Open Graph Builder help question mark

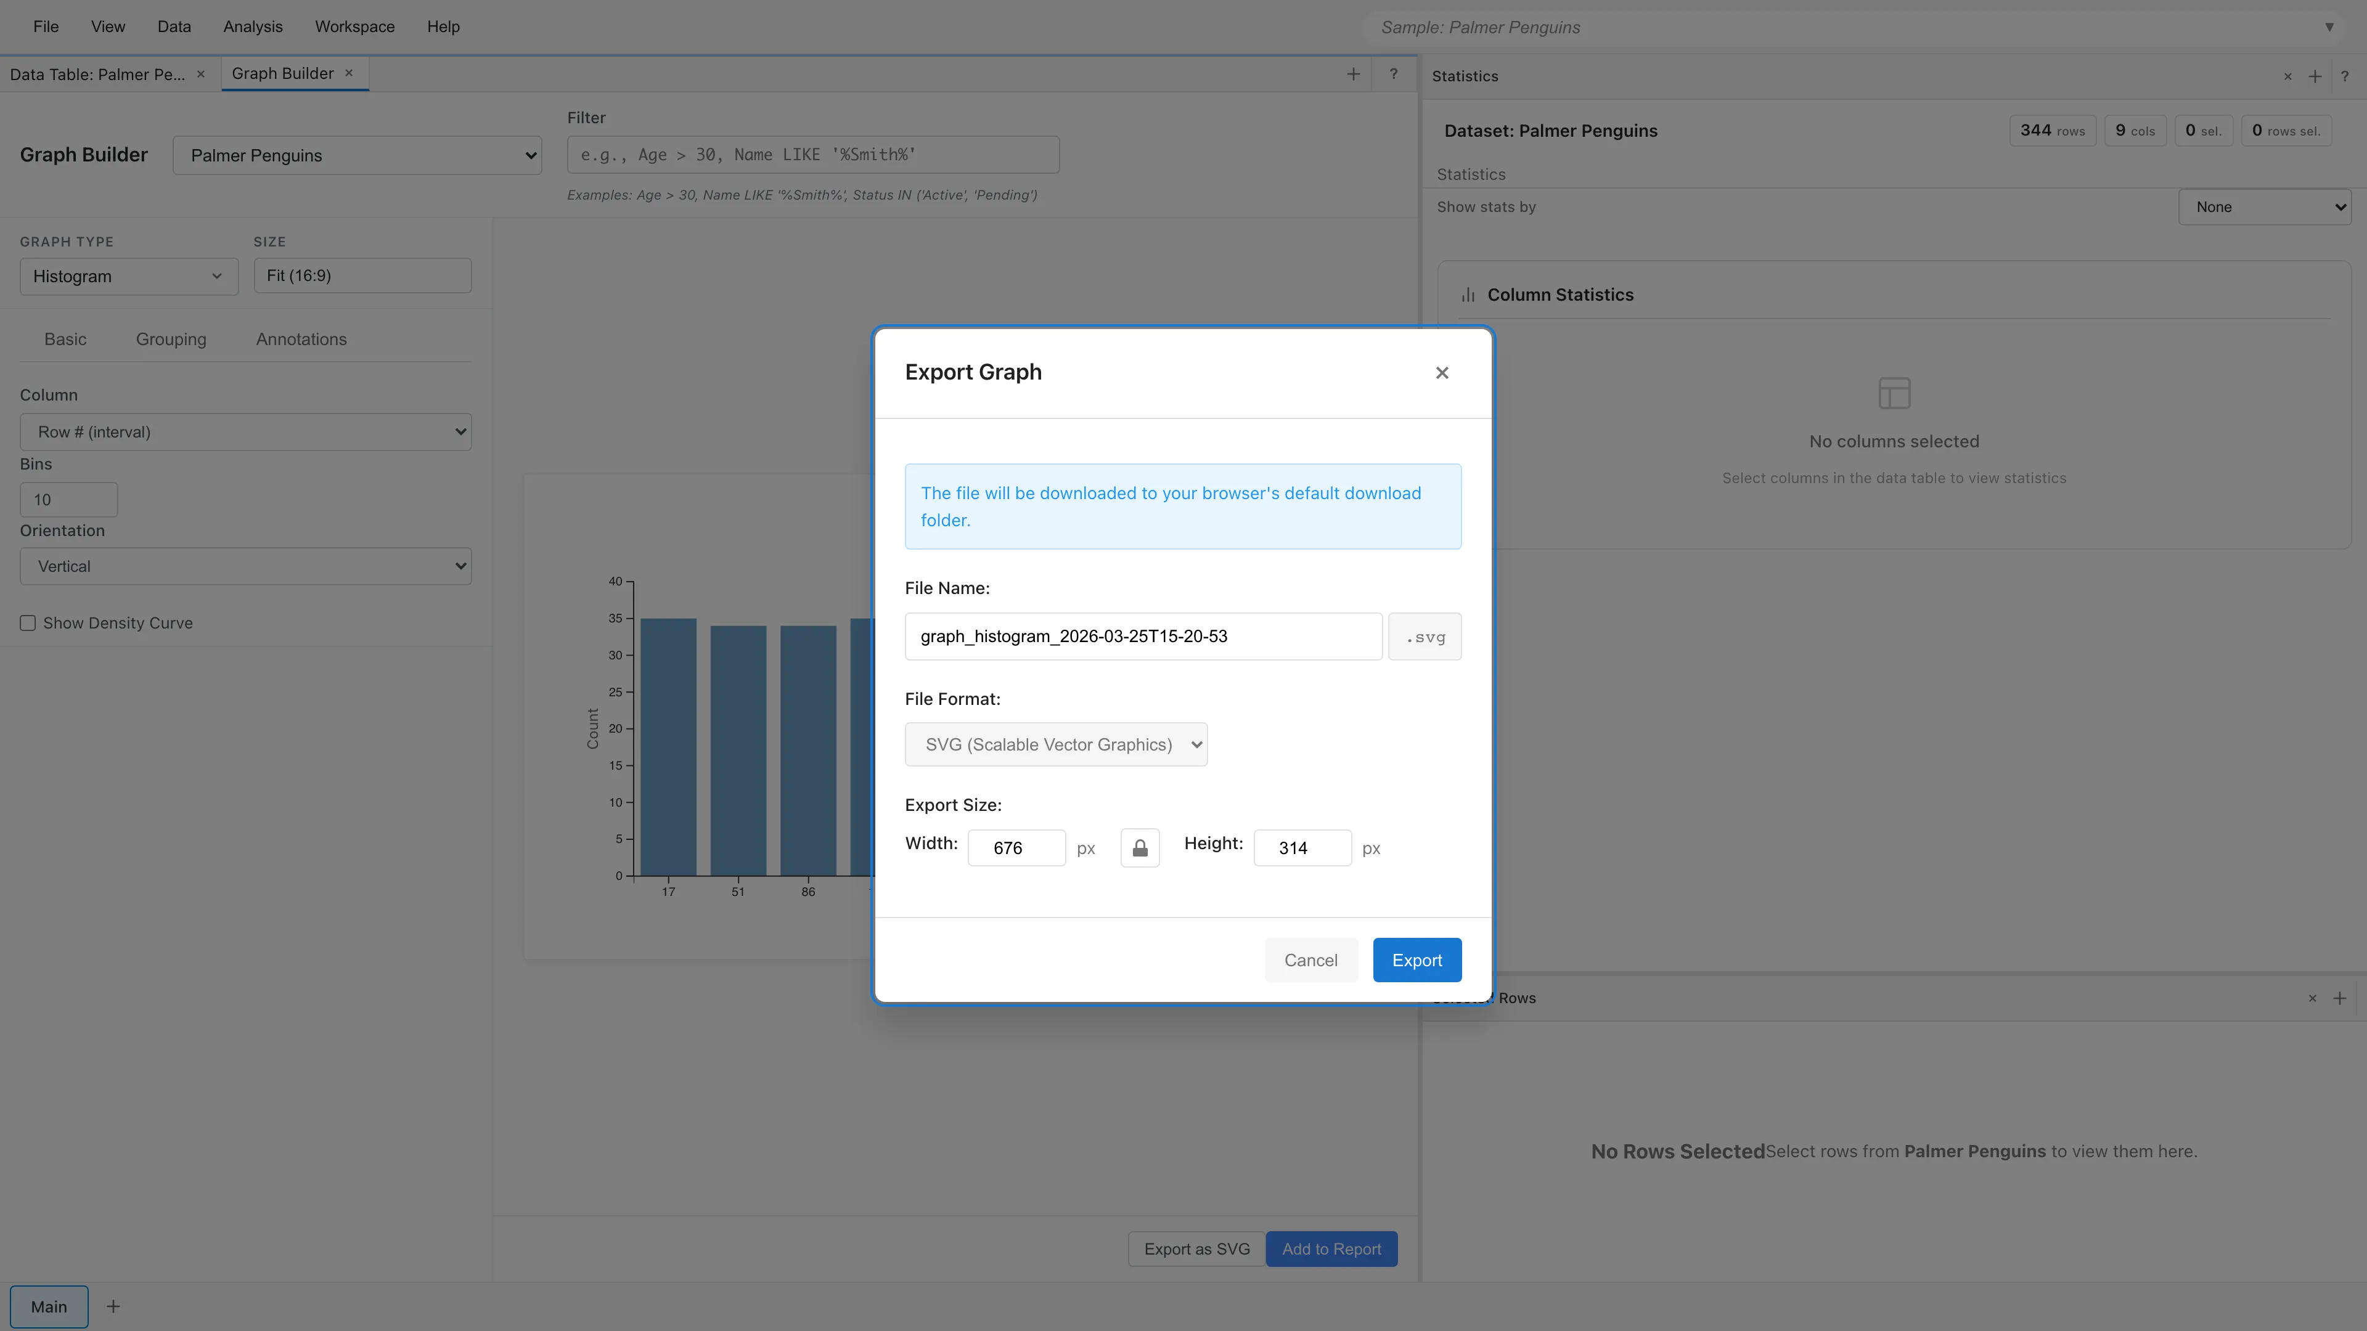[x=1393, y=75]
